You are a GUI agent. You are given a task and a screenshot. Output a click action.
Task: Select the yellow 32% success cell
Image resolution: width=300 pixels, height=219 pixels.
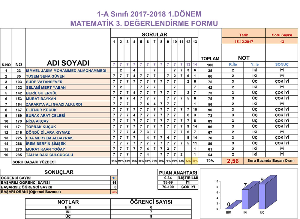coord(188,161)
